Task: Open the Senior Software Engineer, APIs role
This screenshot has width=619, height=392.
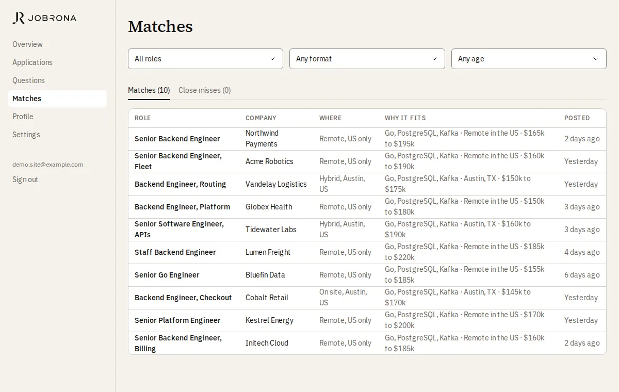Action: pyautogui.click(x=179, y=230)
